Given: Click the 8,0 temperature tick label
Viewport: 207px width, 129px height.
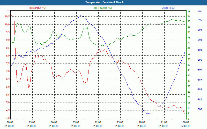Looking at the screenshot, I should coord(8,55).
